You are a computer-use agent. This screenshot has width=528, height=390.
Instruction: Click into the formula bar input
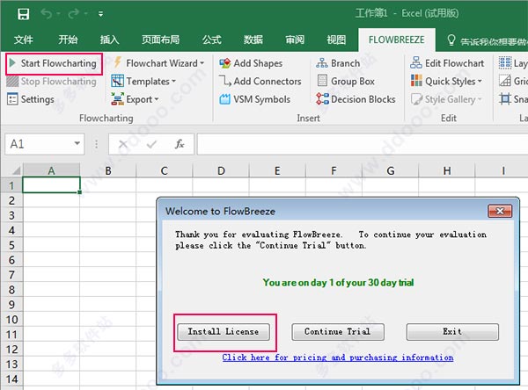tap(363, 144)
